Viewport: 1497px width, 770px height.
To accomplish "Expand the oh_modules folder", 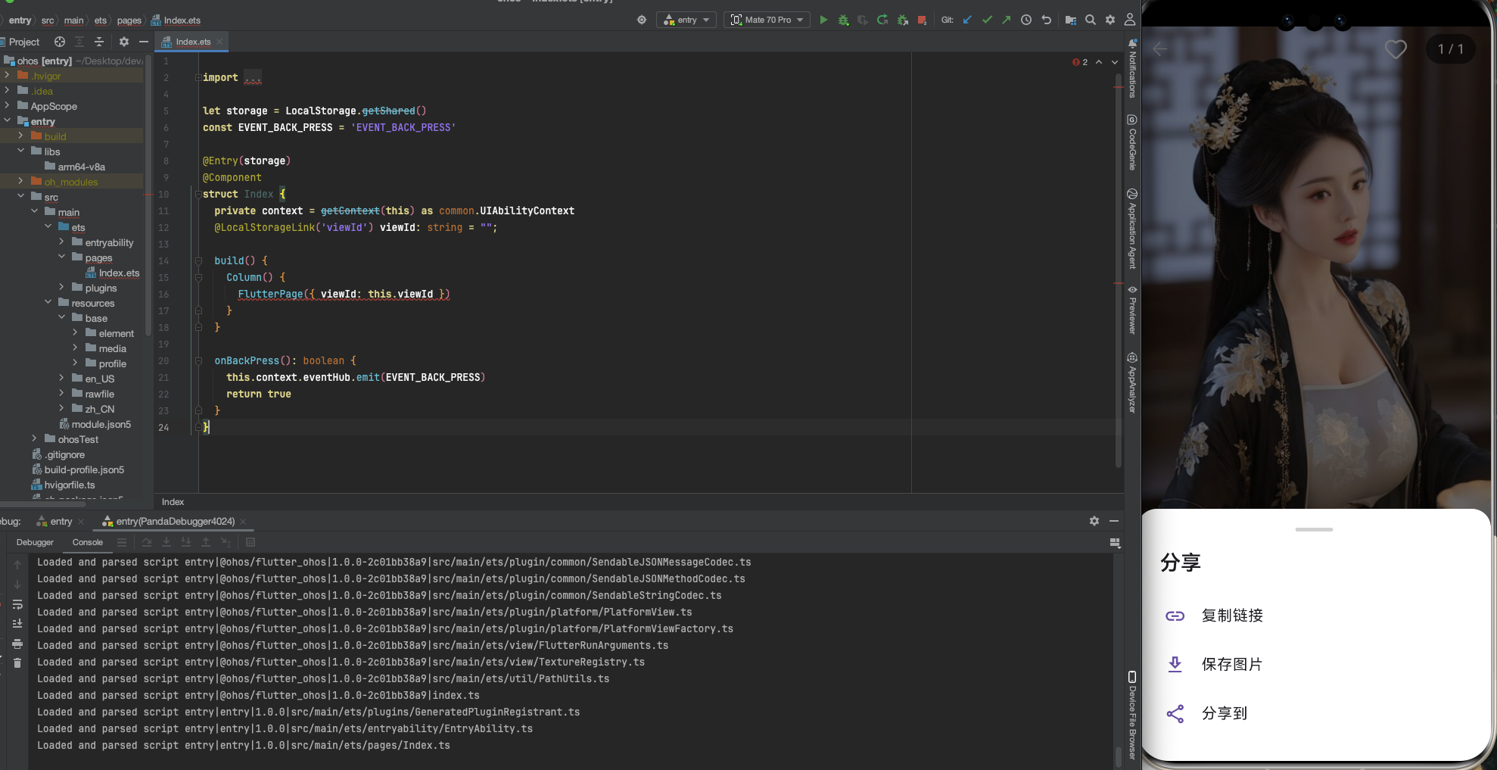I will tap(20, 182).
